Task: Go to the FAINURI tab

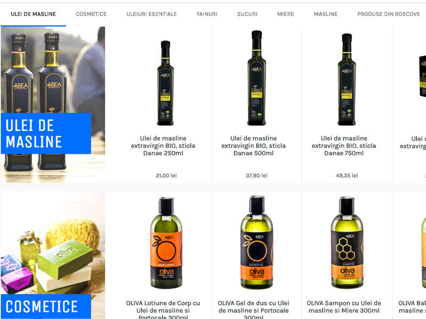Action: pyautogui.click(x=207, y=14)
